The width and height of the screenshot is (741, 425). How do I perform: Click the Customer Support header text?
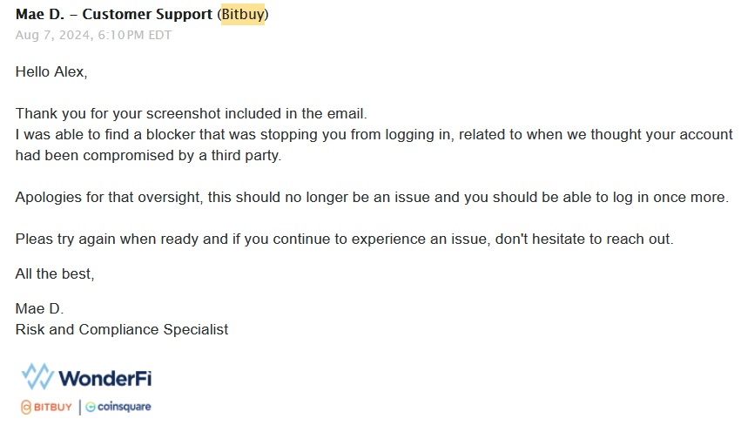[147, 15]
